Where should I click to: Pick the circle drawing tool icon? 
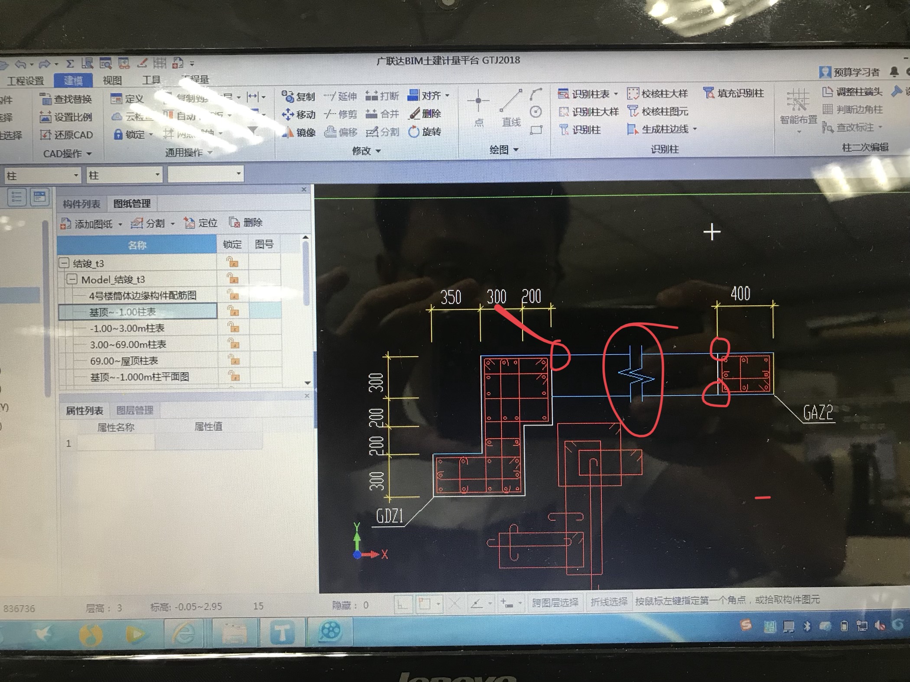[x=536, y=112]
